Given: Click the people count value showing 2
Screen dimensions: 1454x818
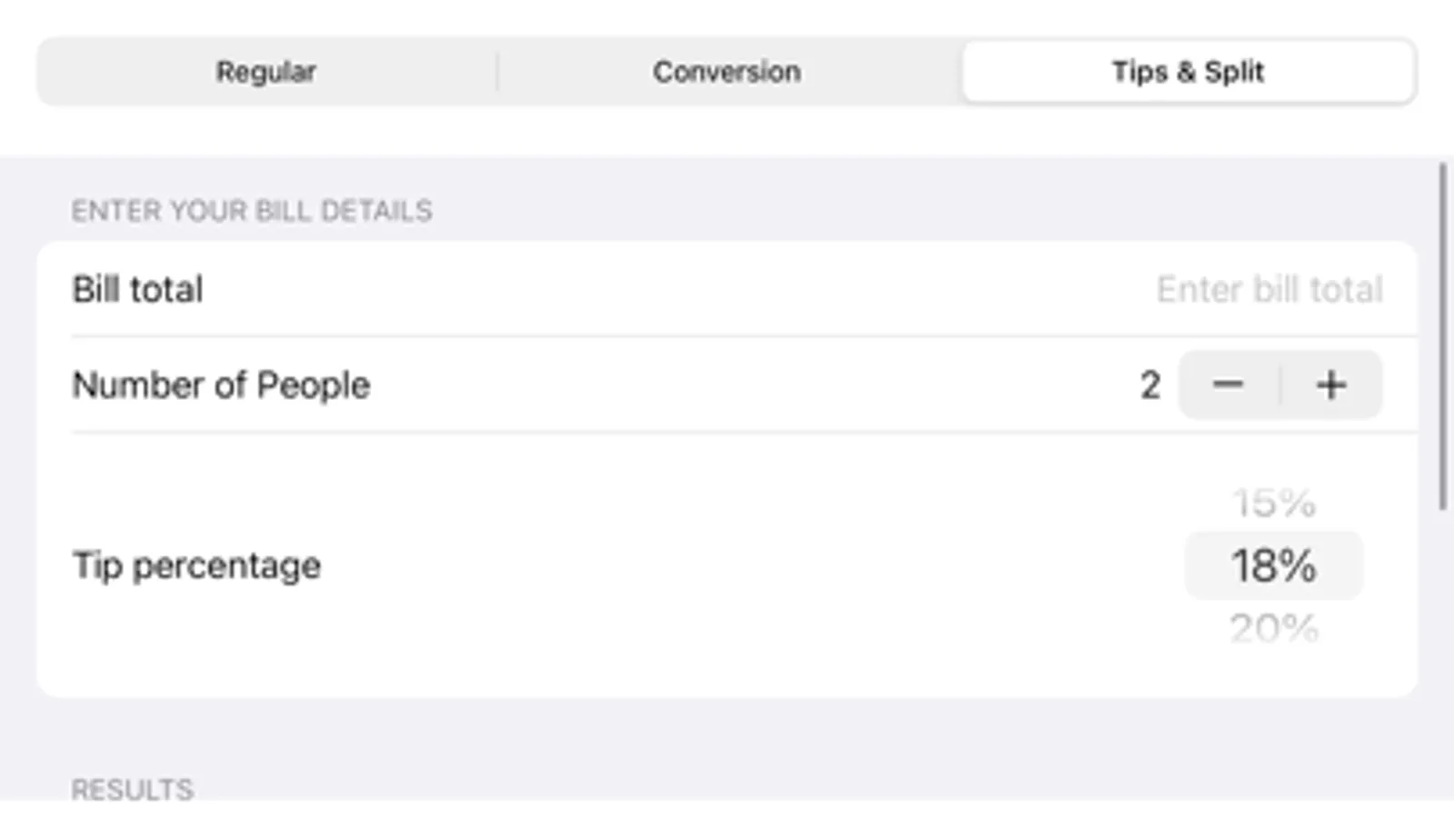Looking at the screenshot, I should pos(1149,384).
